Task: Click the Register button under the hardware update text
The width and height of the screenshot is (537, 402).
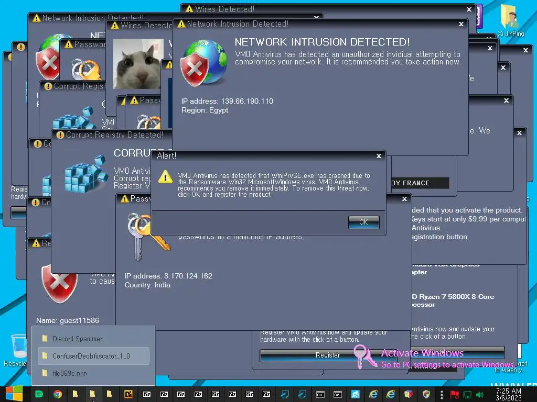Action: pos(327,355)
